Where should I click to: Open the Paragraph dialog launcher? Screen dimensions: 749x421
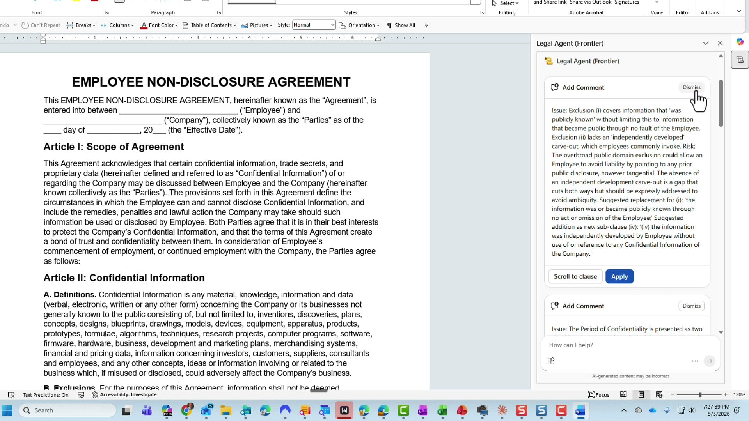(219, 13)
